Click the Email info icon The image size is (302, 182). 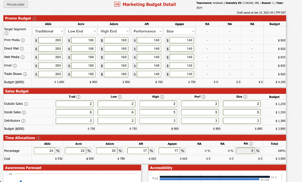pos(15,66)
